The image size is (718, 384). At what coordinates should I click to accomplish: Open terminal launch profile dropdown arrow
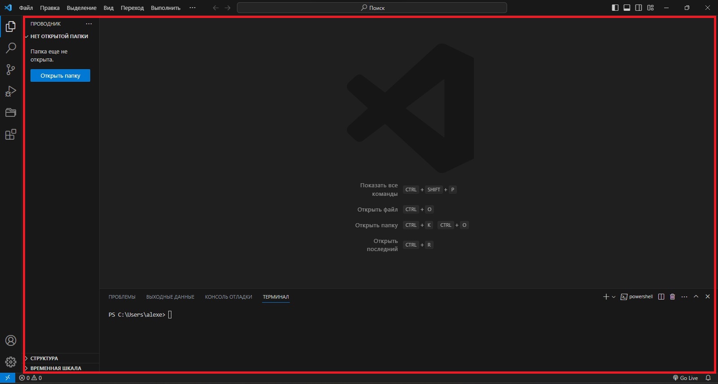coord(613,297)
